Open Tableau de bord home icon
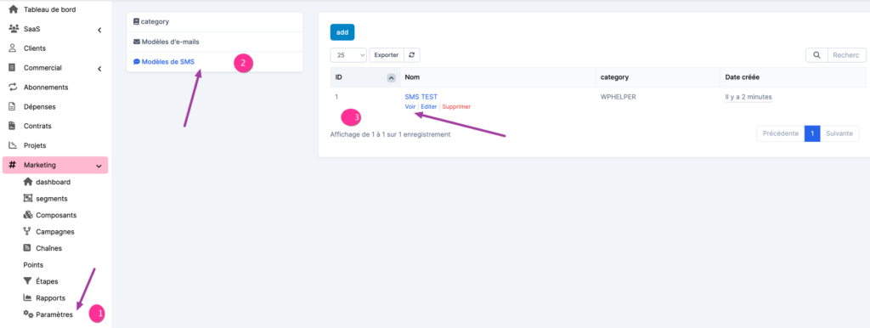 [x=14, y=9]
